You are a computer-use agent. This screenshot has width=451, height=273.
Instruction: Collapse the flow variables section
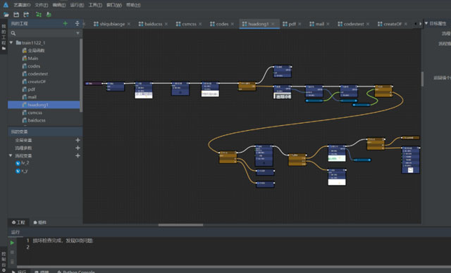[x=11, y=155]
